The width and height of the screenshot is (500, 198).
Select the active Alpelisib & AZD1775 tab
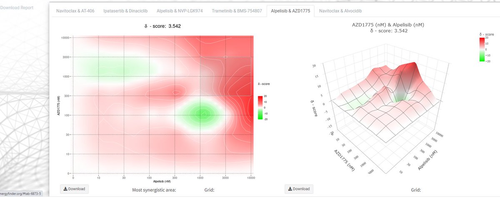click(x=290, y=11)
